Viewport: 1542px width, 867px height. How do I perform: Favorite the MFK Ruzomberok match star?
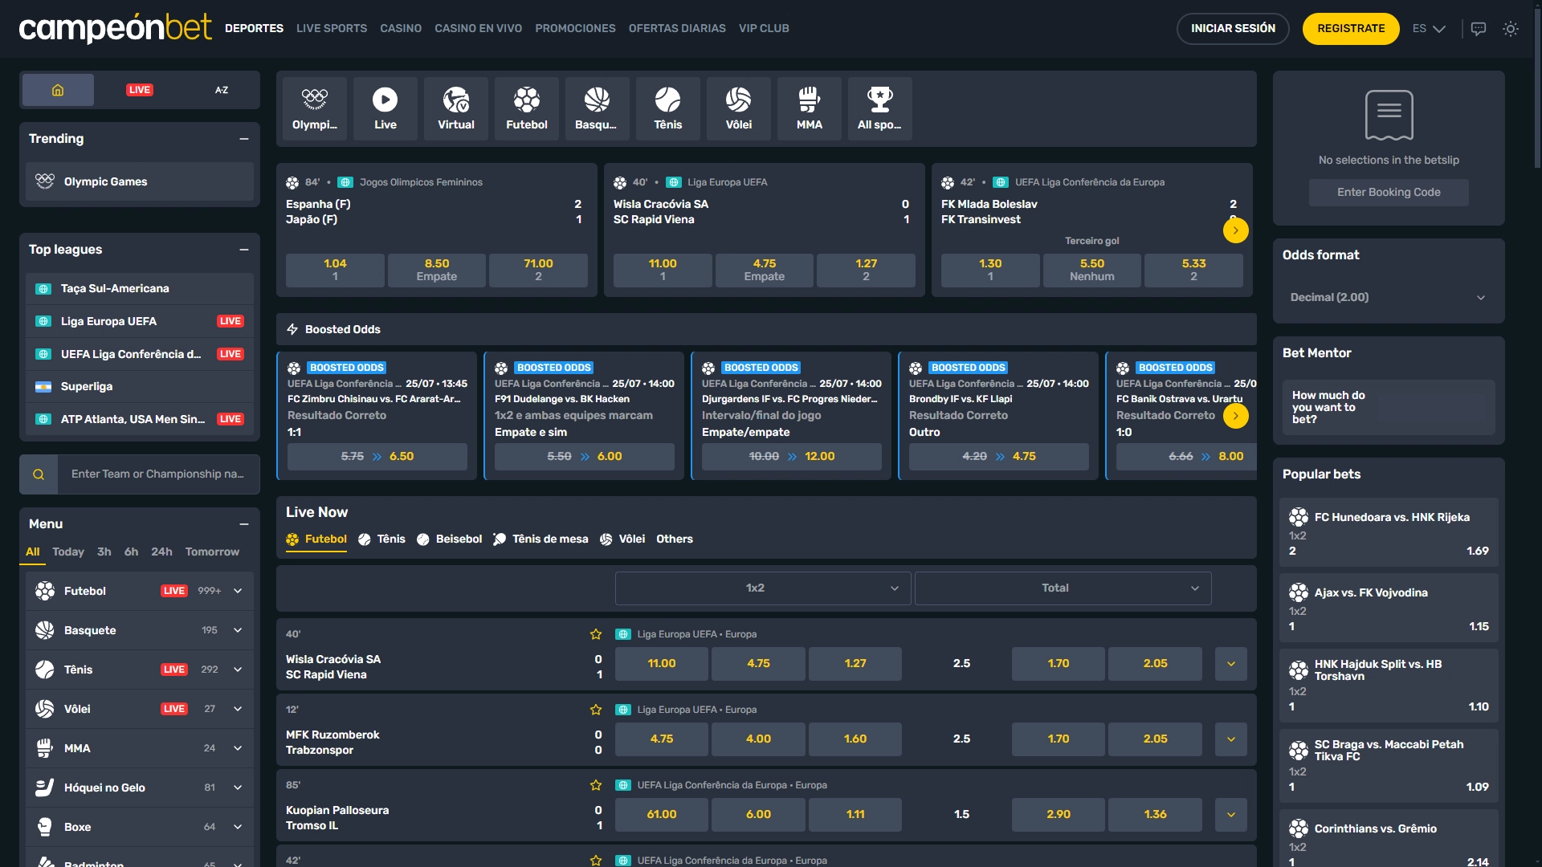[x=596, y=710]
